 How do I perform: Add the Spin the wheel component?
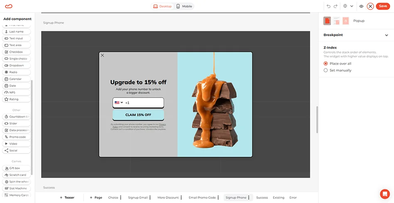click(x=17, y=182)
